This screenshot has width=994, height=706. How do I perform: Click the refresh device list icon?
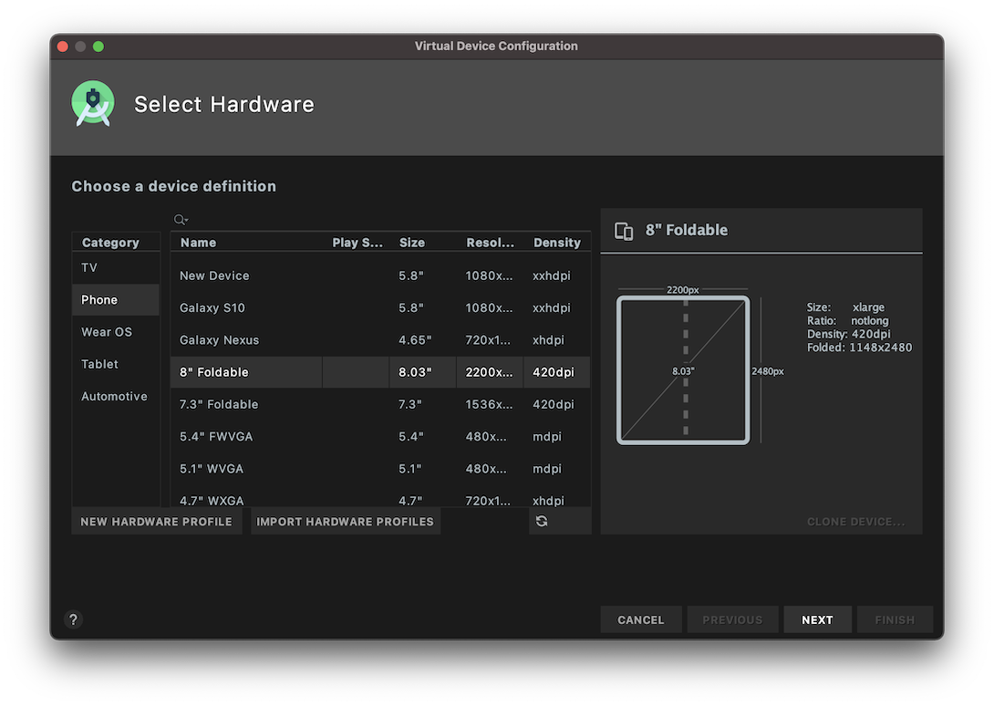(x=542, y=521)
